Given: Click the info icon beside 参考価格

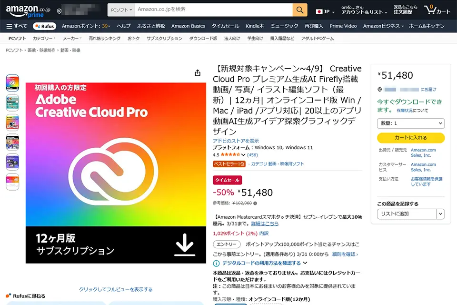Looking at the screenshot, I should coord(255,203).
